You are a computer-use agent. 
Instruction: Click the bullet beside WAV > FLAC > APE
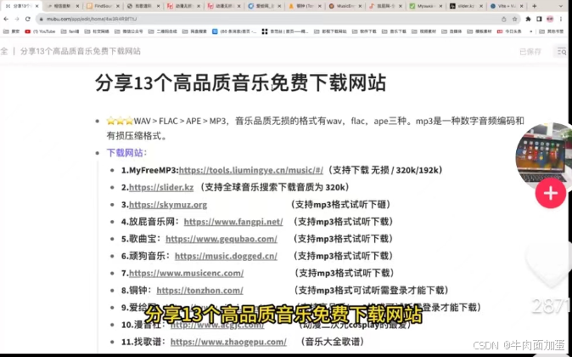click(98, 122)
